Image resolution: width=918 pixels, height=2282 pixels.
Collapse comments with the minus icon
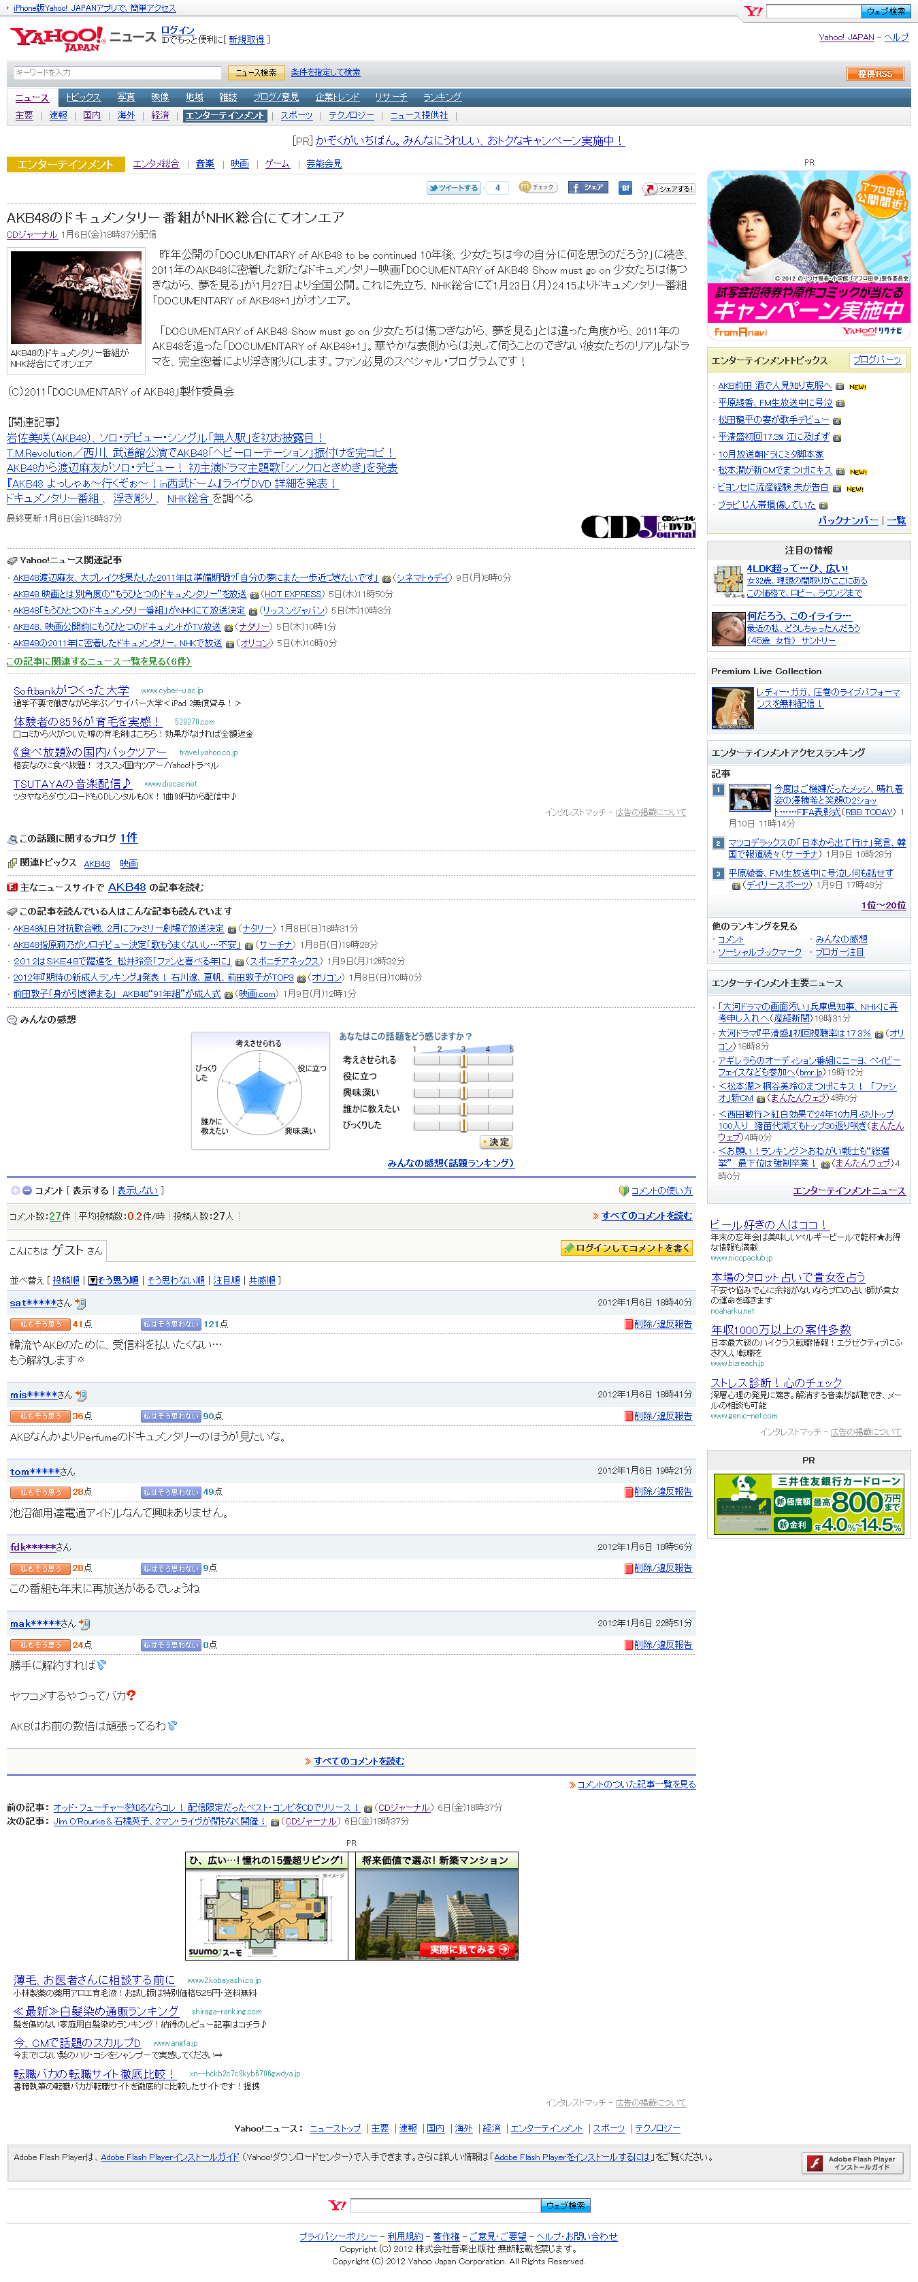(27, 1190)
